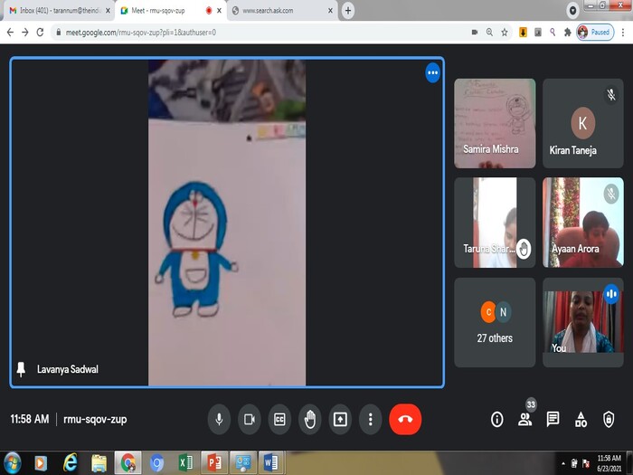The height and width of the screenshot is (475, 633).
Task: Close the www.search.ask.com tab
Action: coord(330,11)
